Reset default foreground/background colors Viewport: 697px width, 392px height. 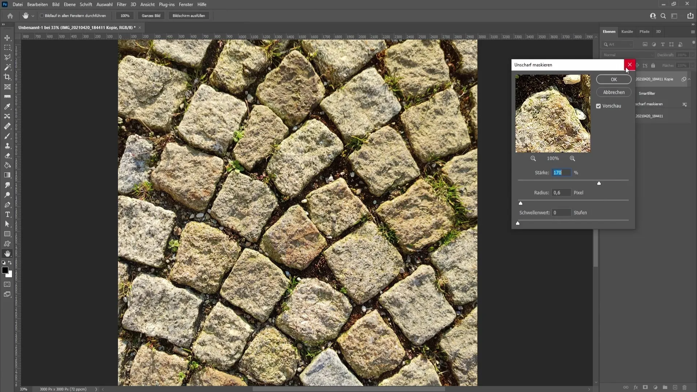pos(4,262)
